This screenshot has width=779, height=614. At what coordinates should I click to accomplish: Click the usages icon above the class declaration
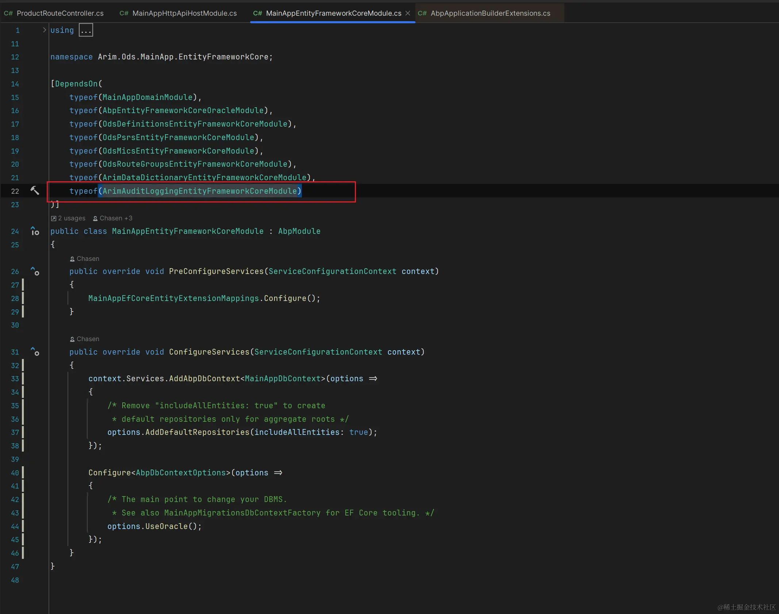pos(54,218)
